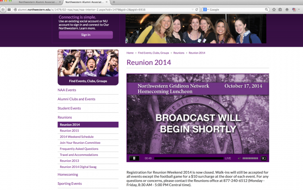Open Reunion 2013 sidebar link
303x190 pixels.
[x=69, y=161]
